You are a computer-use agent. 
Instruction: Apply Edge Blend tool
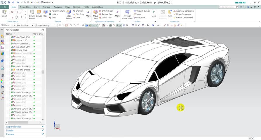click(69, 15)
